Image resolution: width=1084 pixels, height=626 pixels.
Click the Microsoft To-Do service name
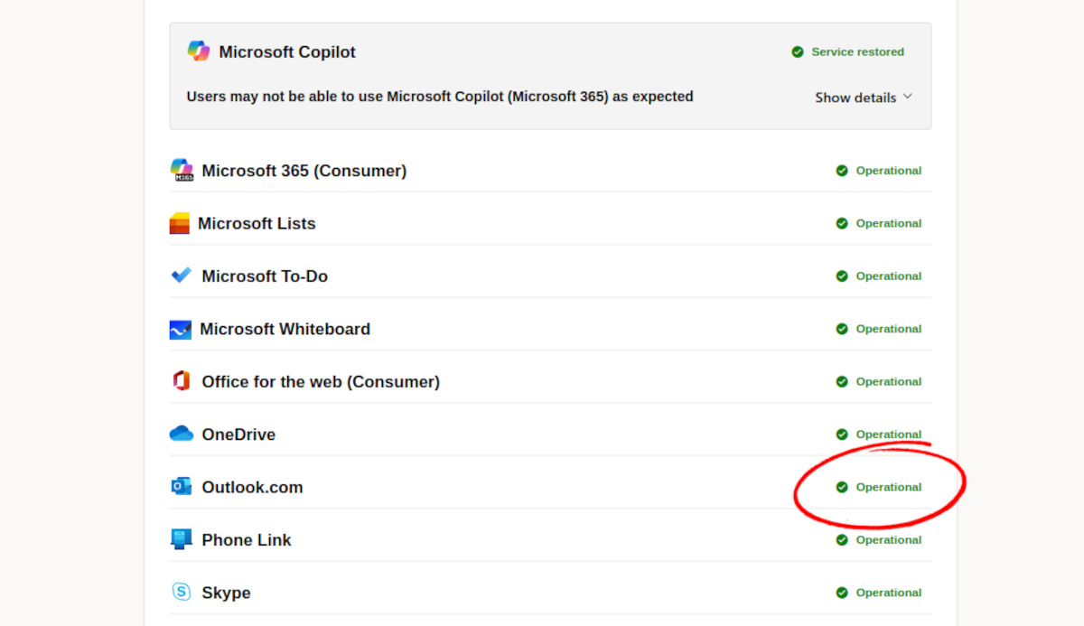click(x=265, y=276)
